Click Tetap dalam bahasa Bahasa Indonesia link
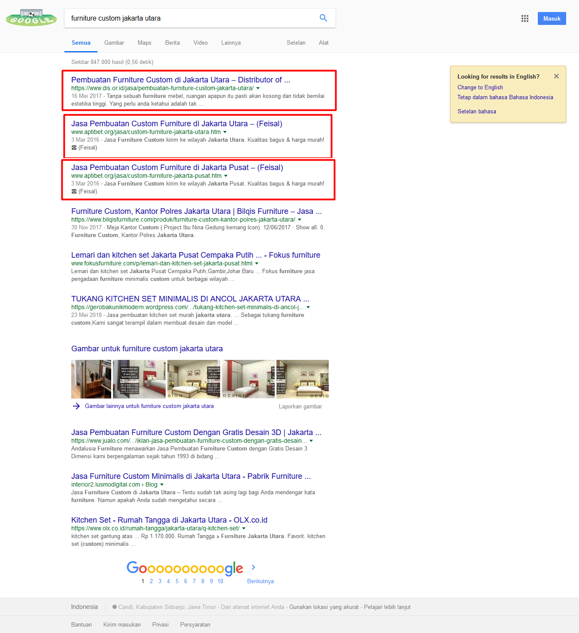 pyautogui.click(x=505, y=97)
